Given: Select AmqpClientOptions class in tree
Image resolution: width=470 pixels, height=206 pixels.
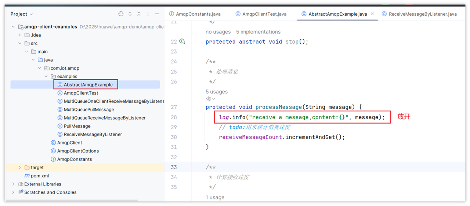Looking at the screenshot, I should (78, 151).
